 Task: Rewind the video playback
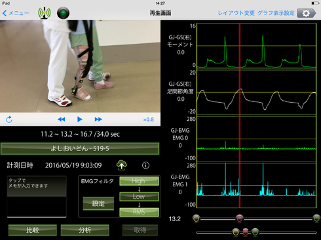point(62,120)
